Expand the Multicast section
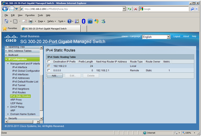This screenshot has width=201, height=136. 6,55
